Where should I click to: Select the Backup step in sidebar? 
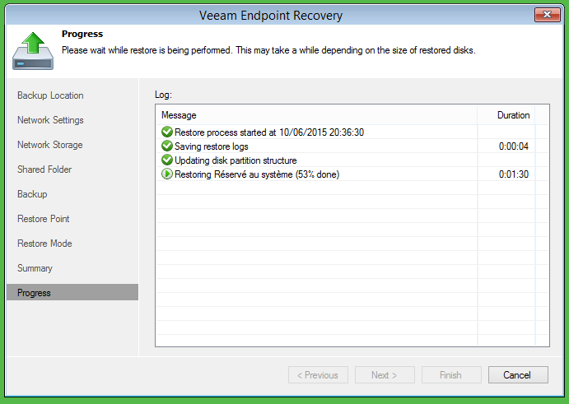[x=32, y=194]
